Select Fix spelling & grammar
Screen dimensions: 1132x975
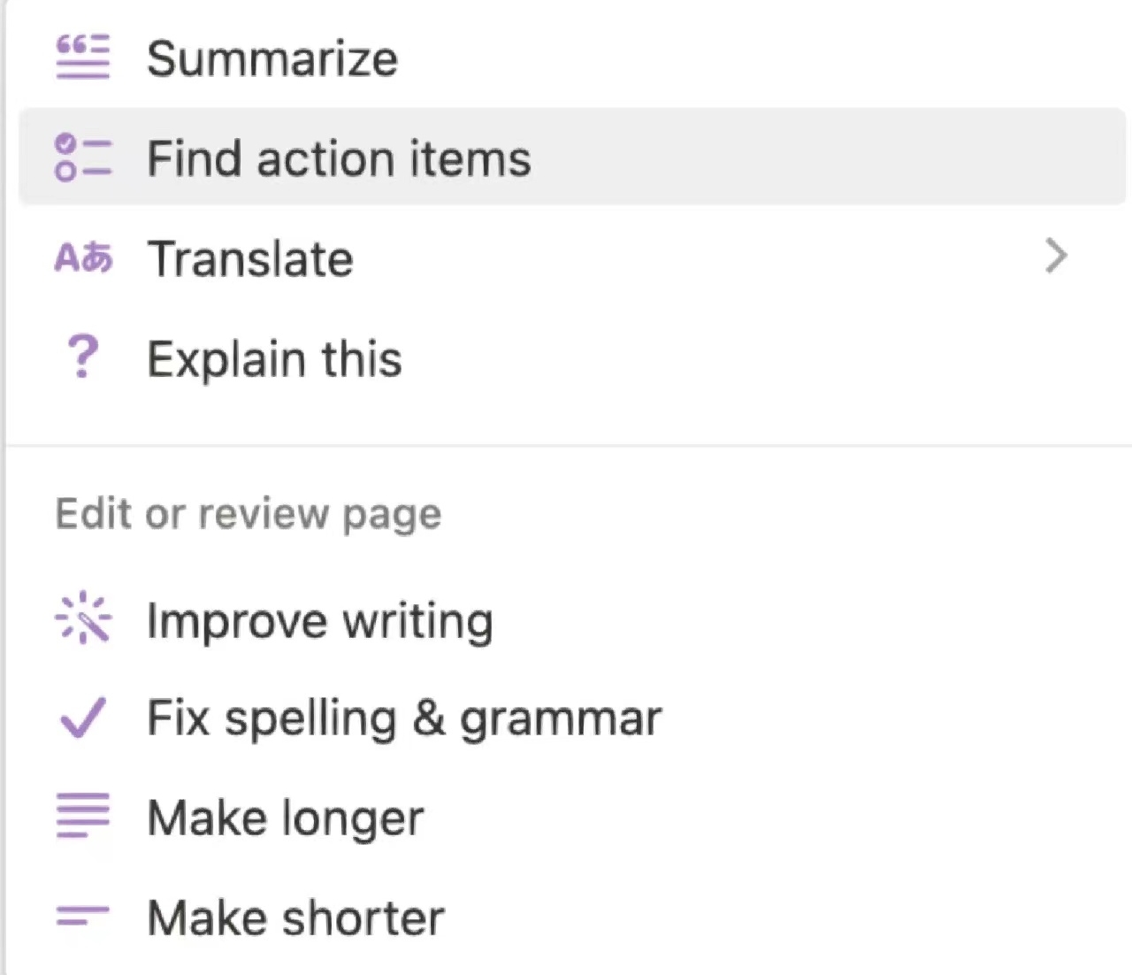tap(404, 718)
